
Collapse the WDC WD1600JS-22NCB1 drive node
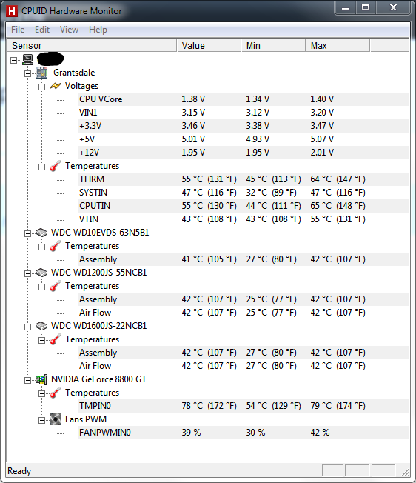27,327
